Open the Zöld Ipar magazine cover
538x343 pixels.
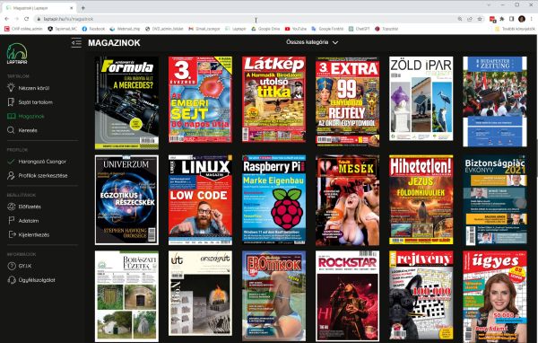421,99
